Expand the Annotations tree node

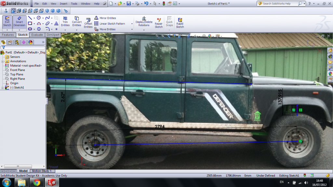point(3,61)
